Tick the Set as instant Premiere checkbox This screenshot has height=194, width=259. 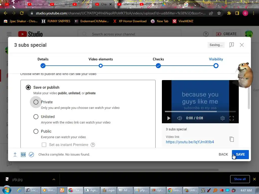click(x=44, y=145)
